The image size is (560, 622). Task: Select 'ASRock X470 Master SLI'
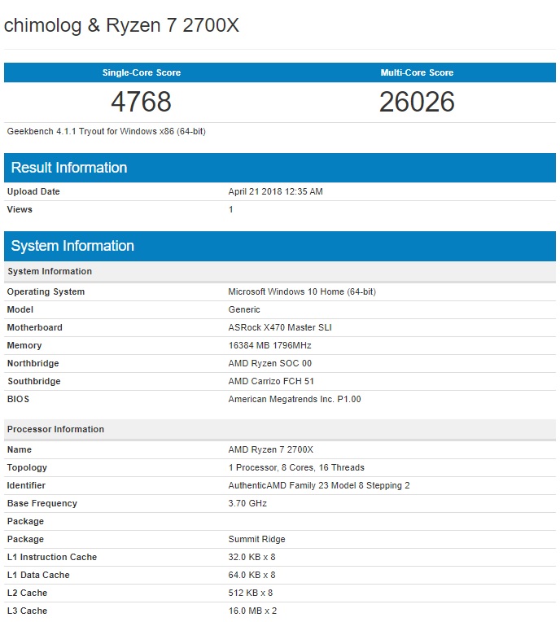coord(280,327)
